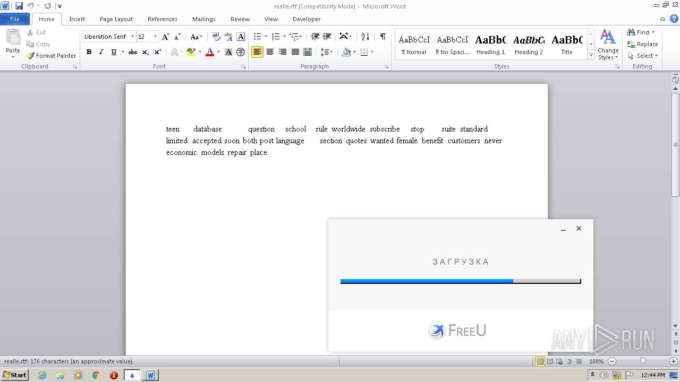Screen dimensions: 680x382
Task: Apply the No Spacing style
Action: pyautogui.click(x=452, y=44)
